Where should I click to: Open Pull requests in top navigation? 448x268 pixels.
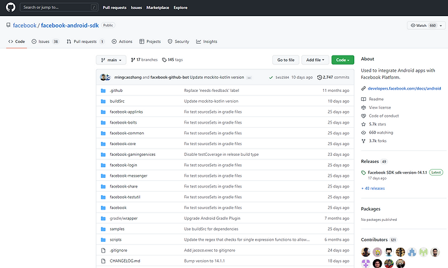[115, 7]
